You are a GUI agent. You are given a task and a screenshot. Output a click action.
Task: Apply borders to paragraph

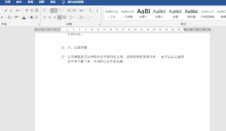(x=88, y=17)
